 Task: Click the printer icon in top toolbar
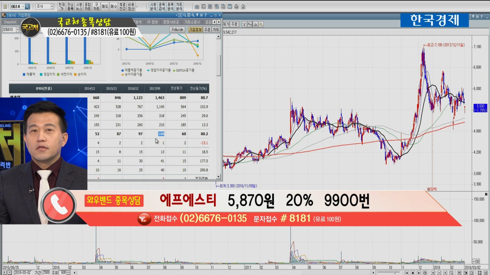coord(236,6)
